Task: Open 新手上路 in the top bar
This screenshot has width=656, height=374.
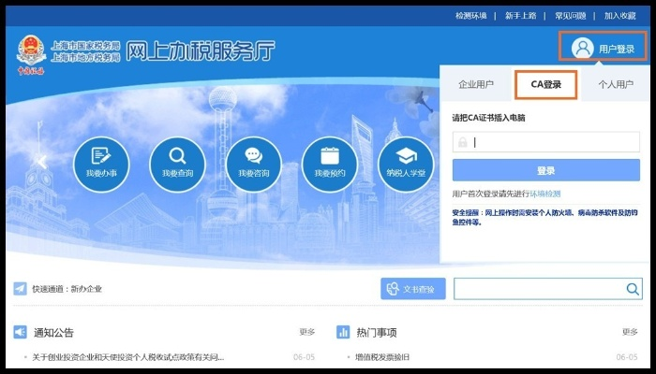Action: pos(520,15)
